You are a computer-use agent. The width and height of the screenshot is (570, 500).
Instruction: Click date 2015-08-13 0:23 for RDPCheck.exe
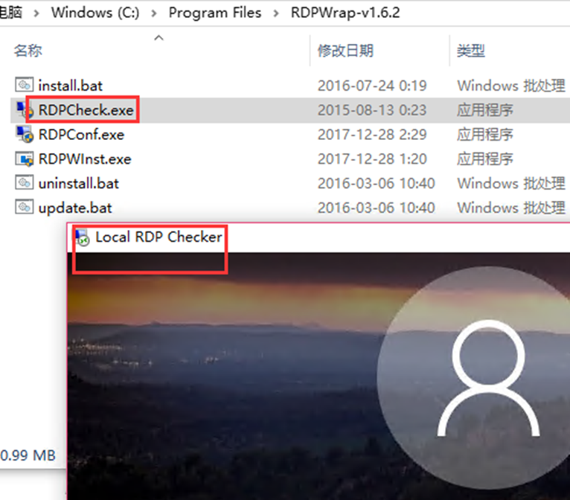point(372,110)
